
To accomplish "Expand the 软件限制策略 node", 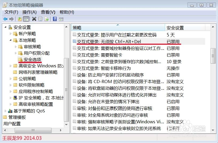I will [x=11, y=85].
